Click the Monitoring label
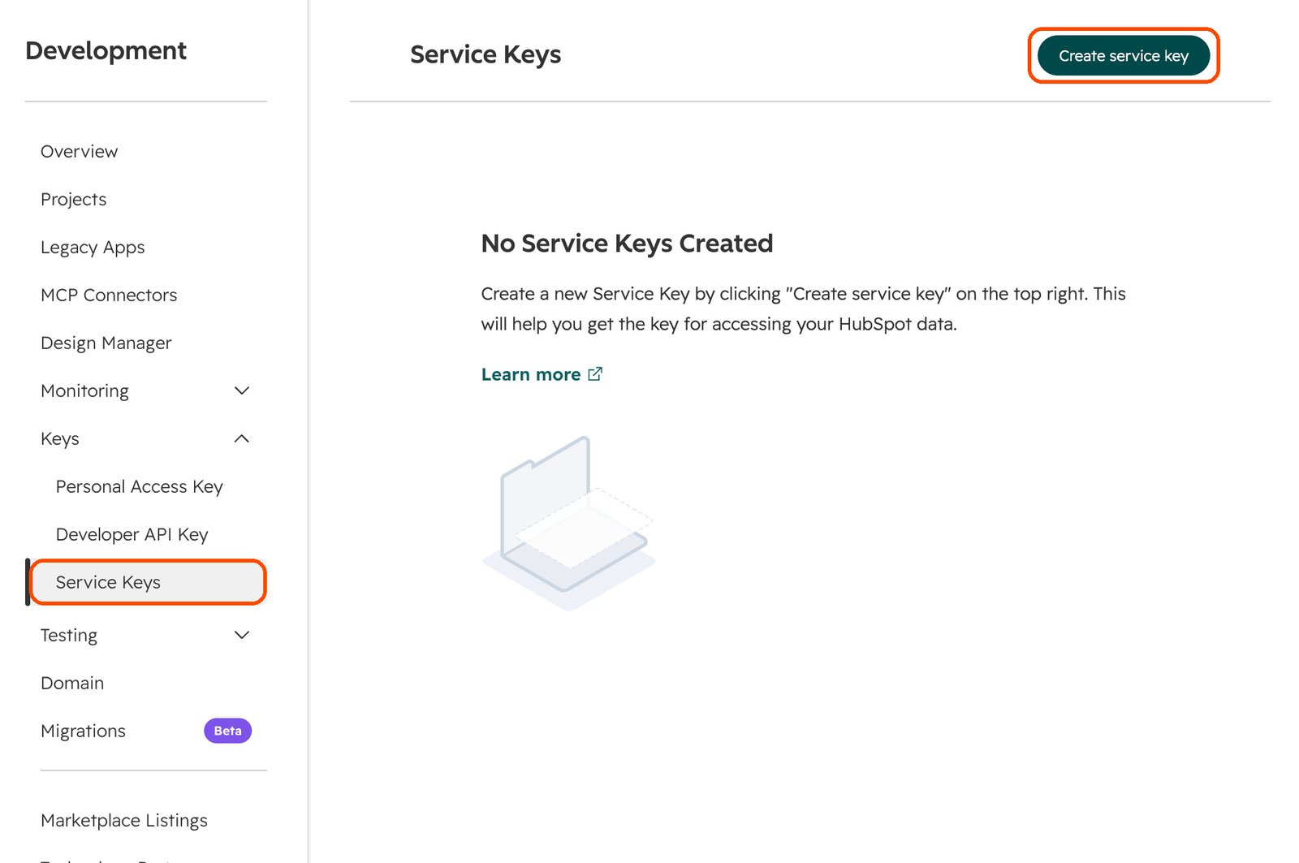 pos(85,391)
